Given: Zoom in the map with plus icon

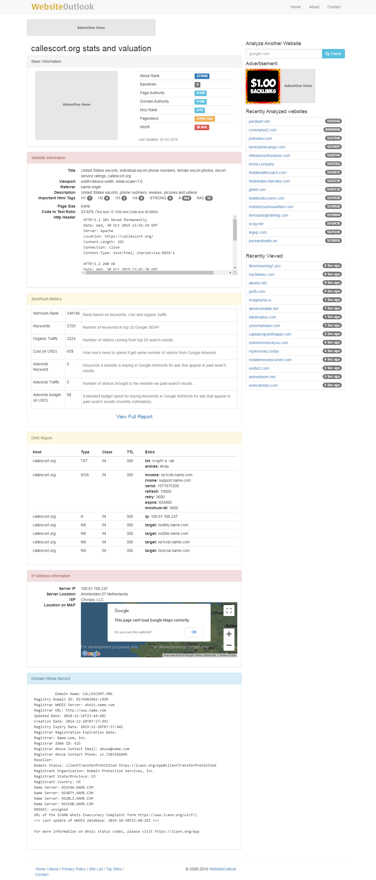Looking at the screenshot, I should [229, 634].
